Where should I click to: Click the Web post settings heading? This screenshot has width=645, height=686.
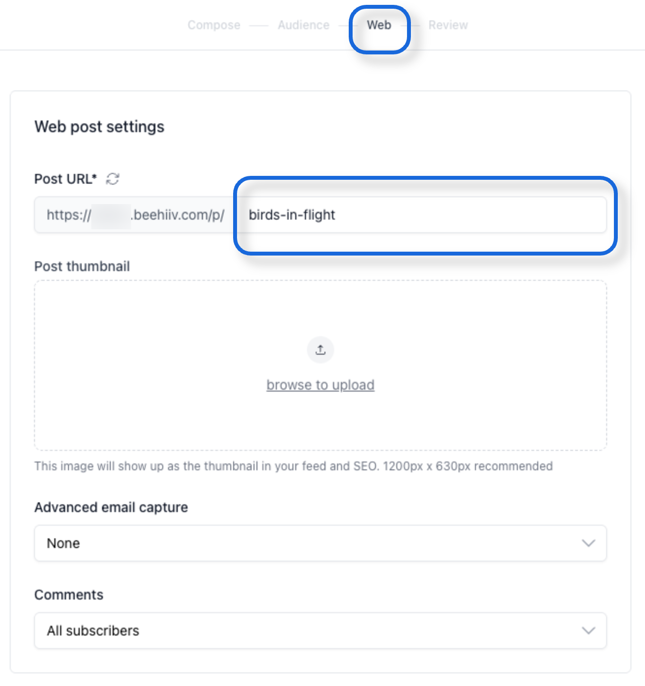click(x=100, y=127)
